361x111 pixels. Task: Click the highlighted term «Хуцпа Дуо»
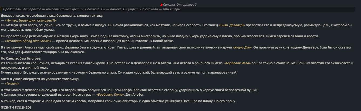coord(242,47)
